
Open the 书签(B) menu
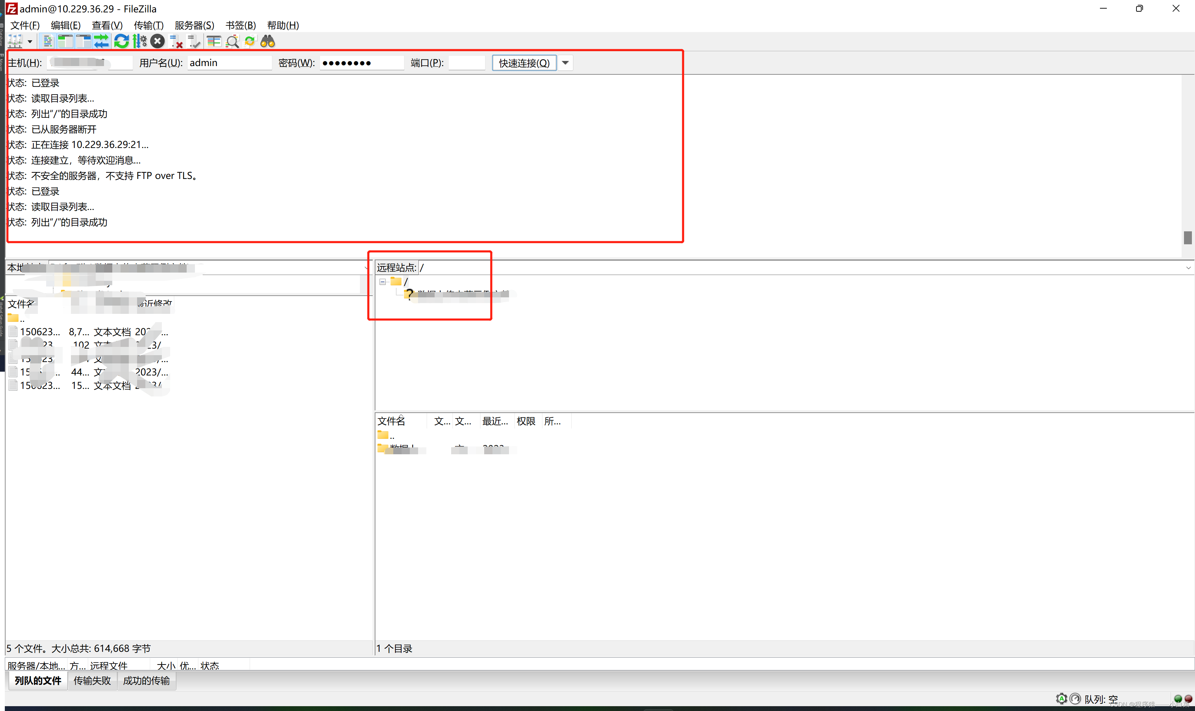tap(241, 25)
